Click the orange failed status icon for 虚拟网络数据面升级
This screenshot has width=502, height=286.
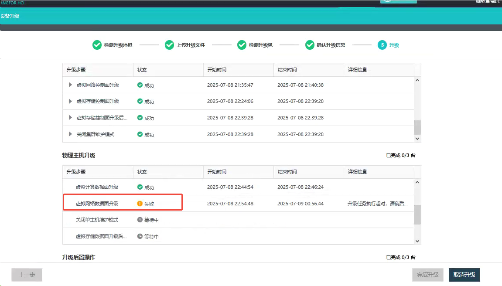coord(140,204)
